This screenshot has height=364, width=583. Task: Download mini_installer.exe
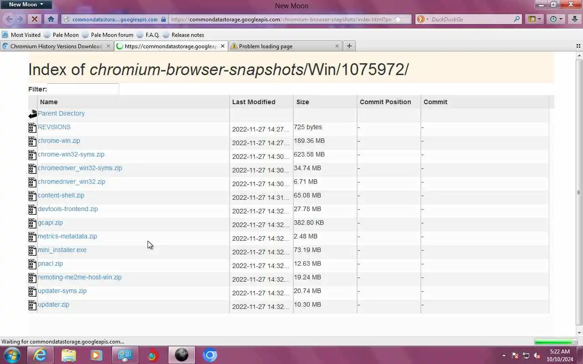[62, 250]
